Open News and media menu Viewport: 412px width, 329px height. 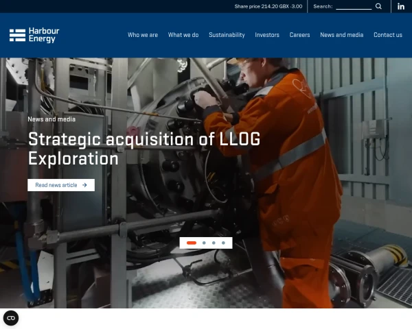tap(341, 35)
